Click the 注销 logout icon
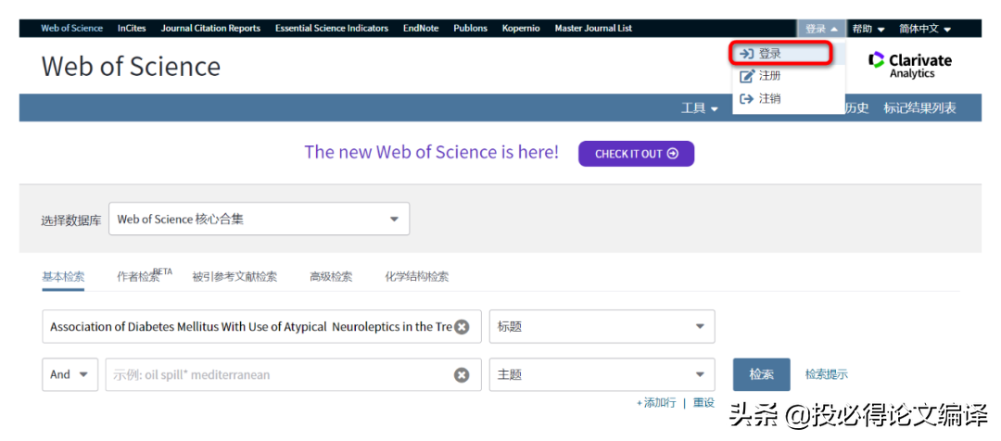Viewport: 1001px width, 441px height. coord(747,98)
